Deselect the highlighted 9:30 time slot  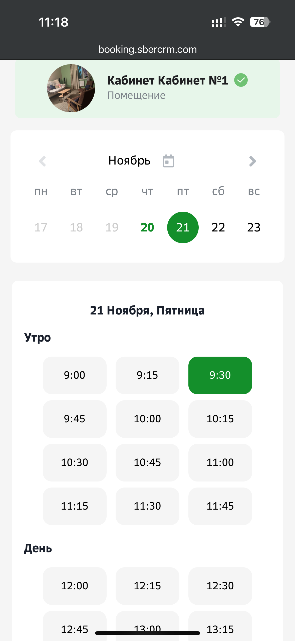pos(220,375)
